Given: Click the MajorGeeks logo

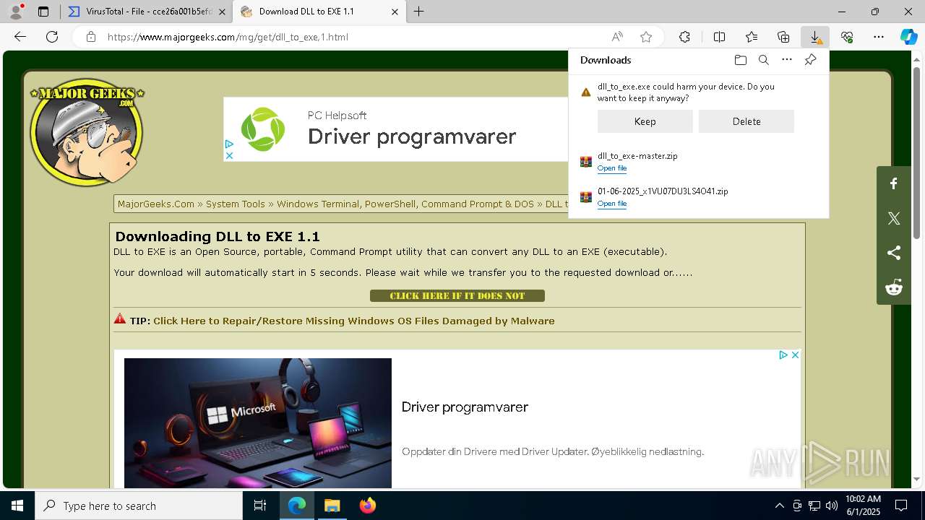Looking at the screenshot, I should 87,131.
